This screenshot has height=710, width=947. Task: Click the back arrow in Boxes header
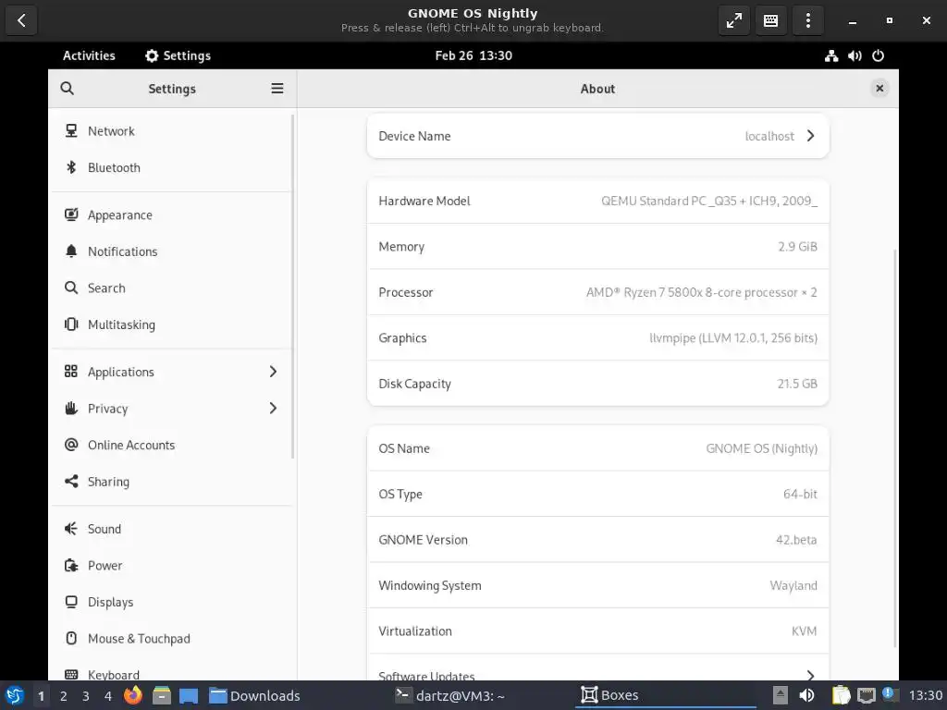click(21, 20)
